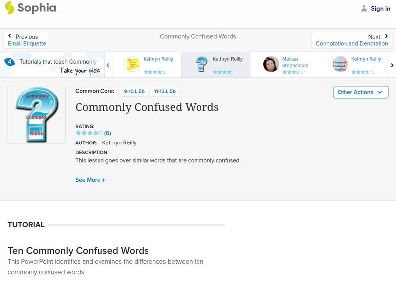Screen dimensions: 396x285
Task: Click the Sign in link
Action: click(380, 8)
